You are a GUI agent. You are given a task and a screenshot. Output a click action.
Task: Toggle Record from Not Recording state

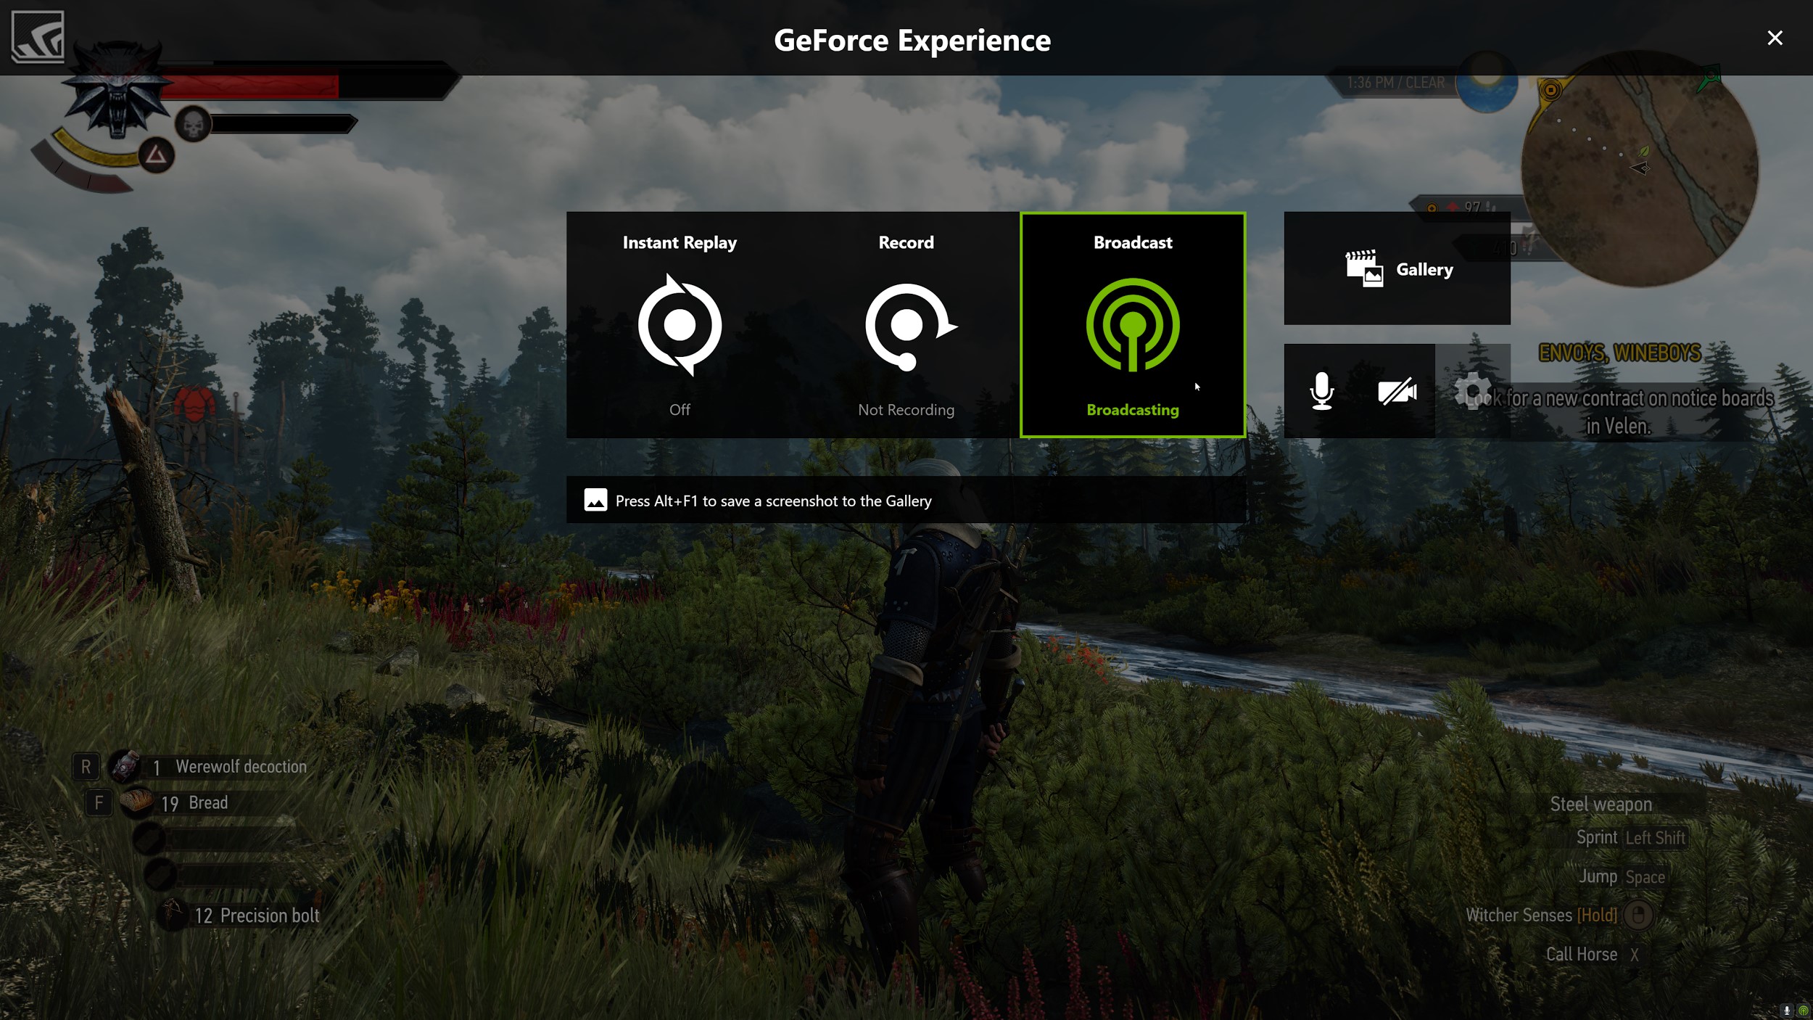[905, 325]
